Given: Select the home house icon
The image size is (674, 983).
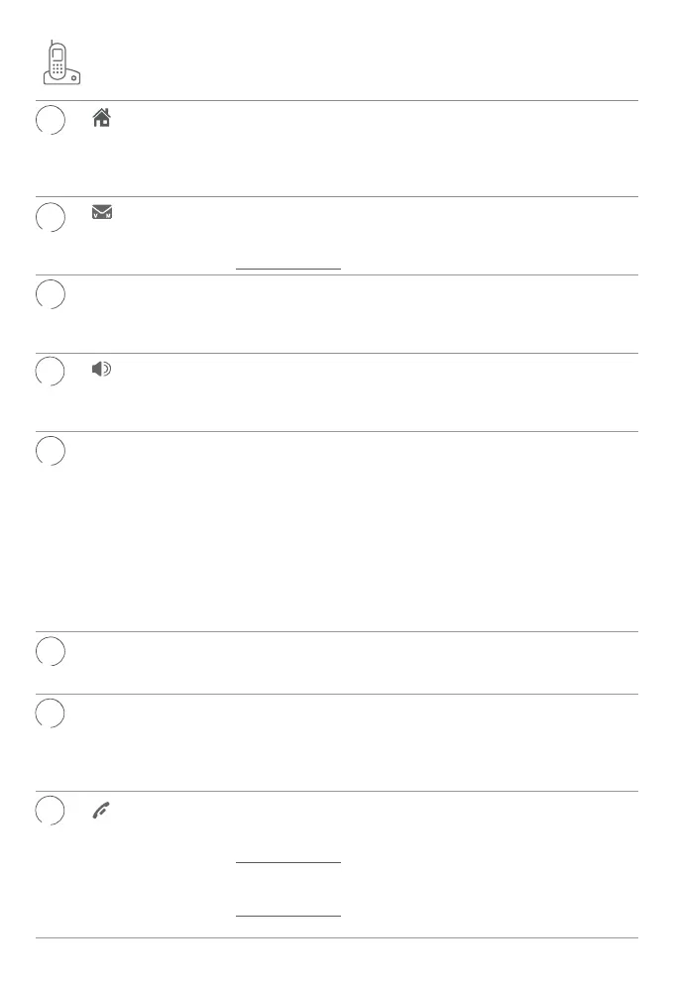Looking at the screenshot, I should [x=101, y=117].
